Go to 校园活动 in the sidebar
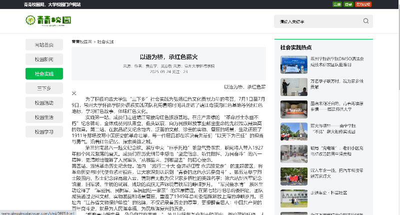Image resolution: width=400 pixels, height=215 pixels. [x=44, y=103]
